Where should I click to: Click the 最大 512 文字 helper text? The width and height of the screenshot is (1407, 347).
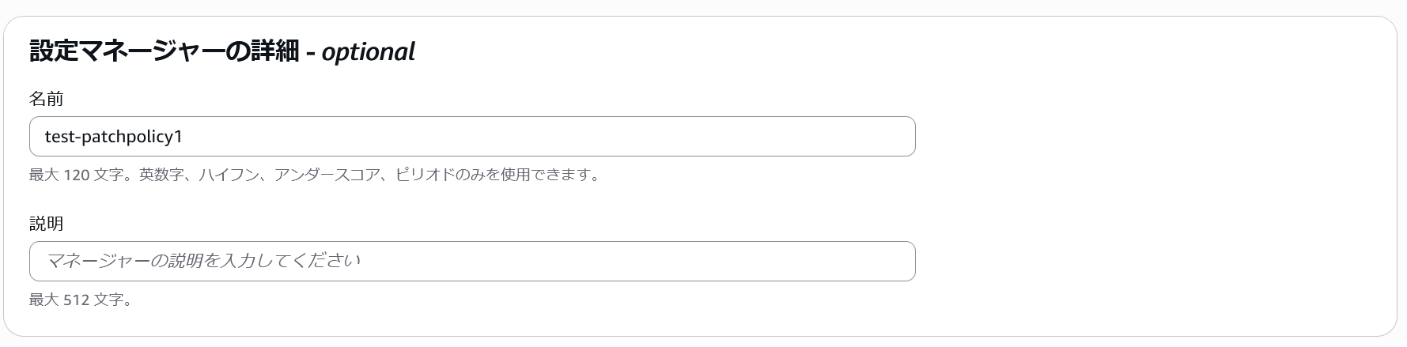[x=81, y=300]
